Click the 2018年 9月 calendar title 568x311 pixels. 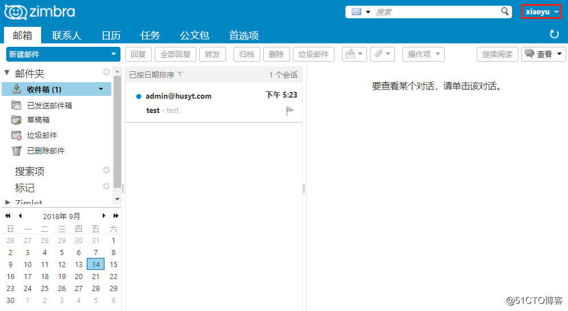[x=62, y=216]
